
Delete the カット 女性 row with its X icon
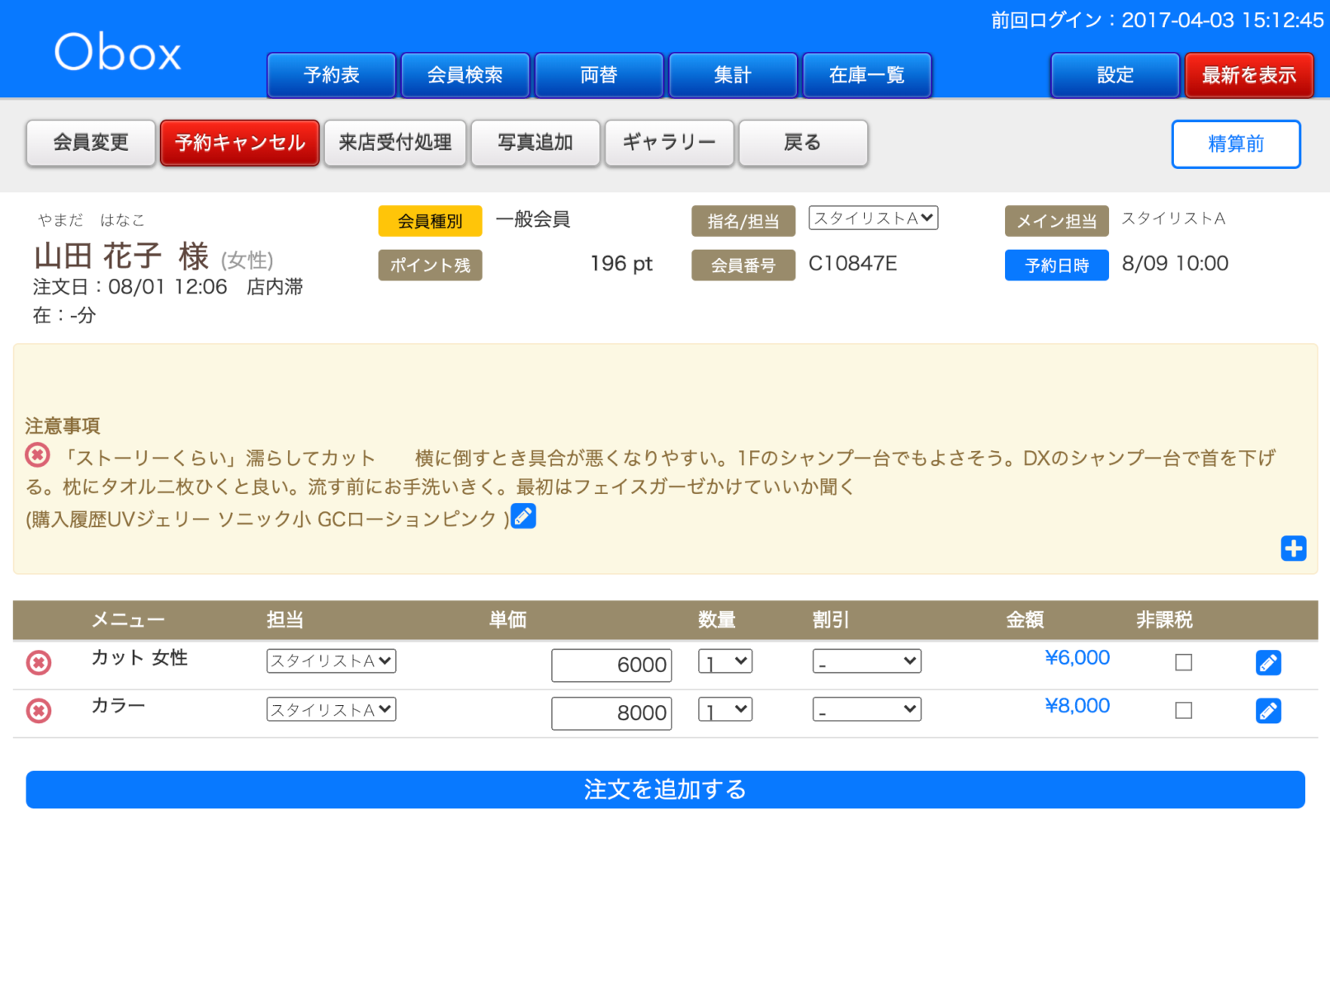(38, 663)
